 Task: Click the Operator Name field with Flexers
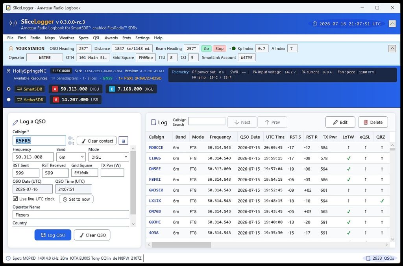click(x=71, y=215)
